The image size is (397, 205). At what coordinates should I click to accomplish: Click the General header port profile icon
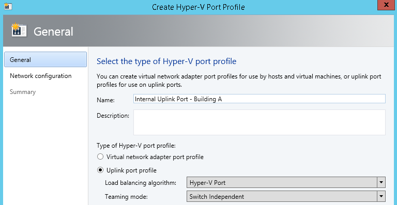click(19, 30)
